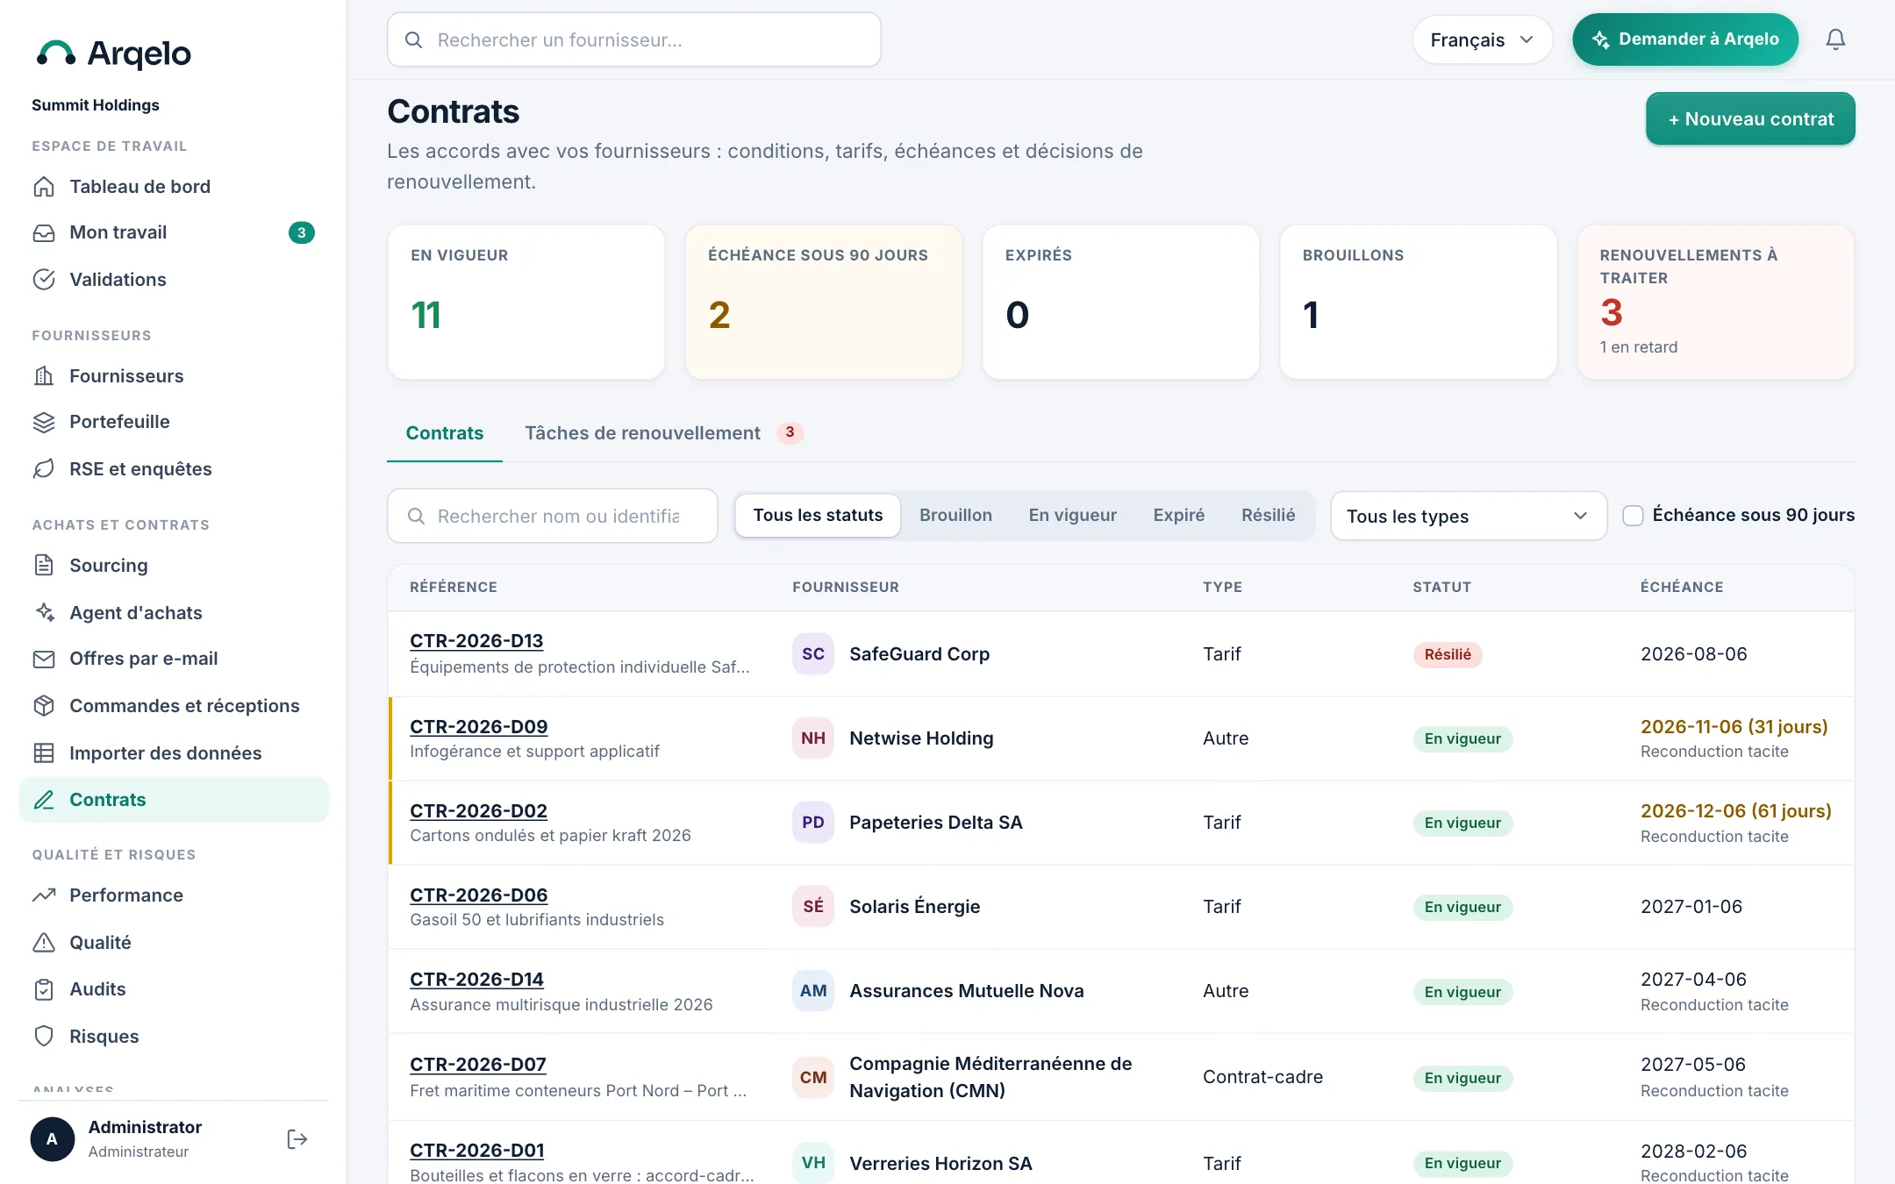Enable the Échéance sous 90 jours checkbox

(1633, 516)
